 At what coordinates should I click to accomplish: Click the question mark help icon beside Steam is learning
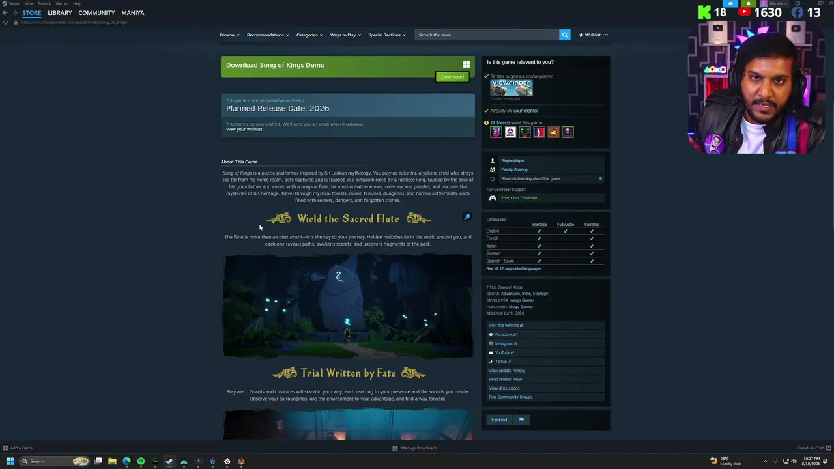tap(600, 178)
